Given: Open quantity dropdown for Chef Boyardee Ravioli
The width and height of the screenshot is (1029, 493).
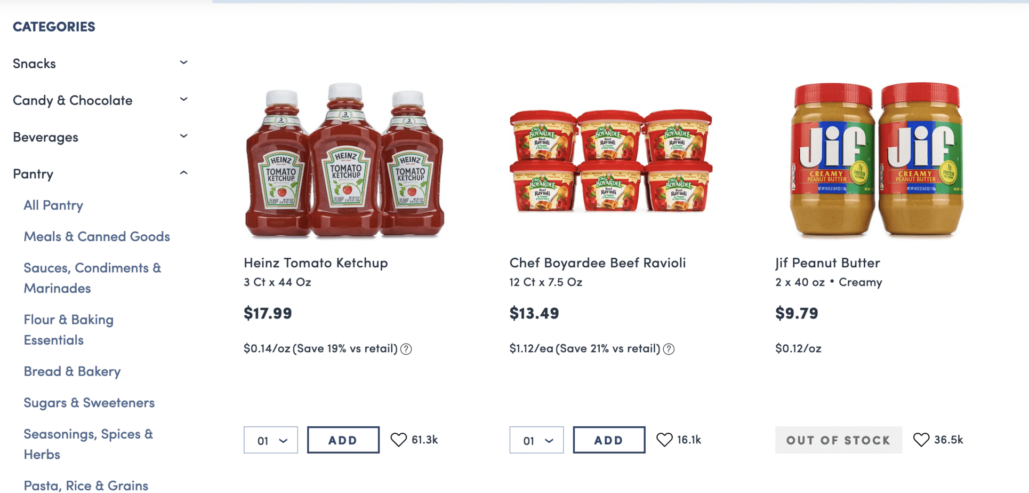Looking at the screenshot, I should (536, 440).
